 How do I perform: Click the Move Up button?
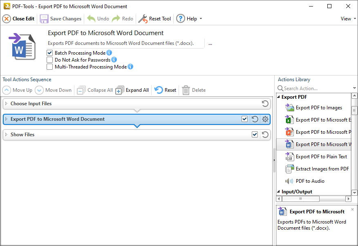coord(17,90)
